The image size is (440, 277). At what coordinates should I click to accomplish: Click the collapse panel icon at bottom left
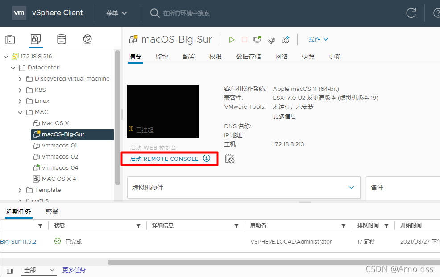coord(10,271)
